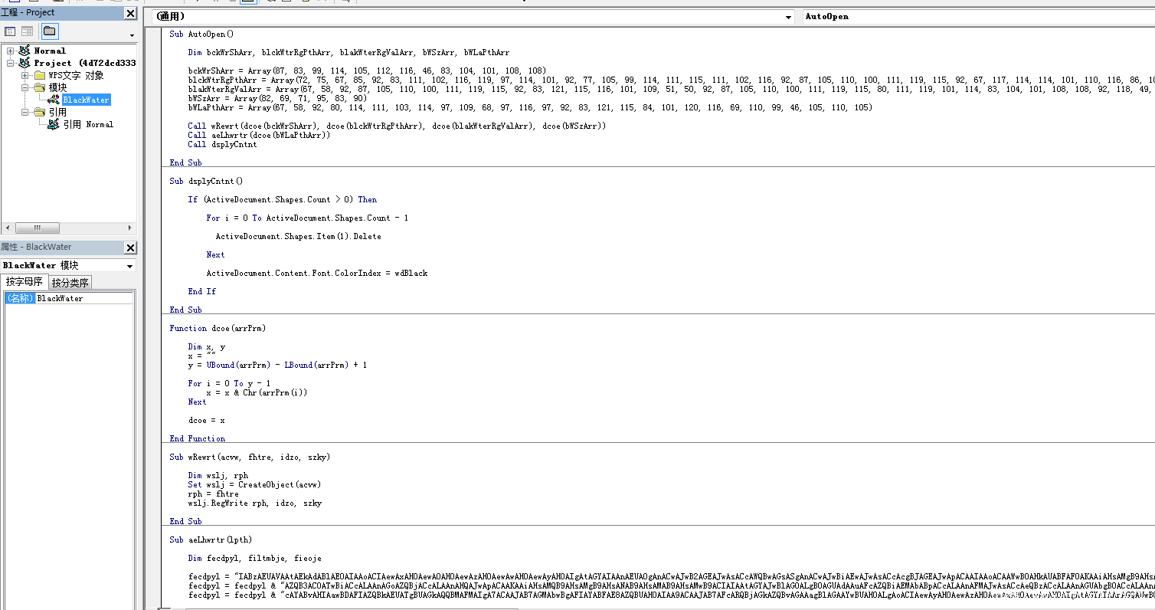Open the Project panel toolbar options arrow
Screen dimensions: 1155x610
pos(131,35)
